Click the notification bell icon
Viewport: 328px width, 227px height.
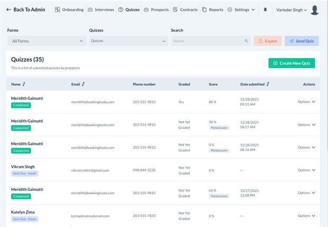(265, 10)
